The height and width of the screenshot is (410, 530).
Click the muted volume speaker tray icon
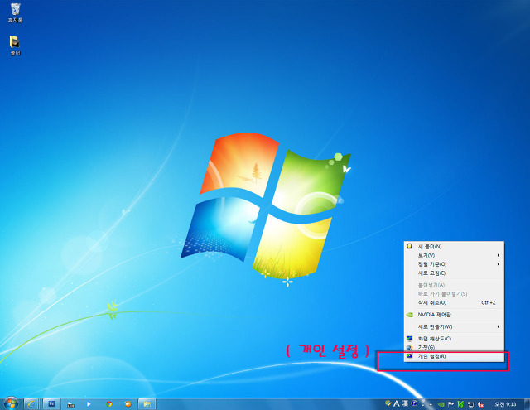(x=480, y=404)
